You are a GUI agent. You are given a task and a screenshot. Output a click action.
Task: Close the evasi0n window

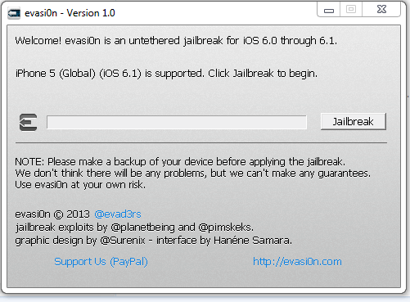(381, 10)
